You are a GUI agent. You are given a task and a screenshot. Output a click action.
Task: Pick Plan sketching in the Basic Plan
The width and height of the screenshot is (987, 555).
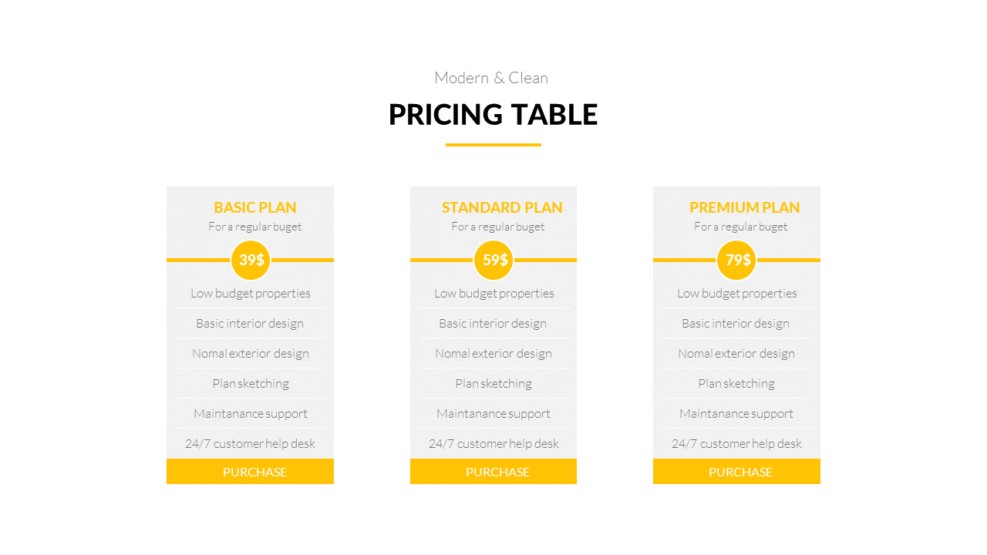(x=251, y=384)
